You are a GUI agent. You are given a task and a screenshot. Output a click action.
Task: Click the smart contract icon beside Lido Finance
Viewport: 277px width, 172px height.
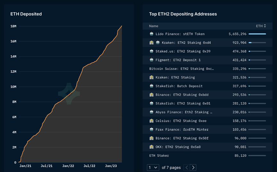[151, 34]
